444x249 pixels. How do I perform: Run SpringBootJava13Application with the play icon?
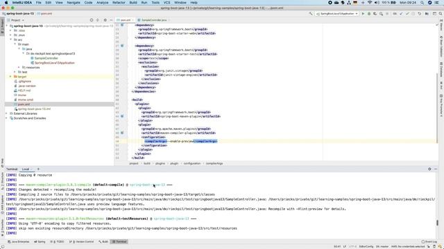click(x=363, y=14)
